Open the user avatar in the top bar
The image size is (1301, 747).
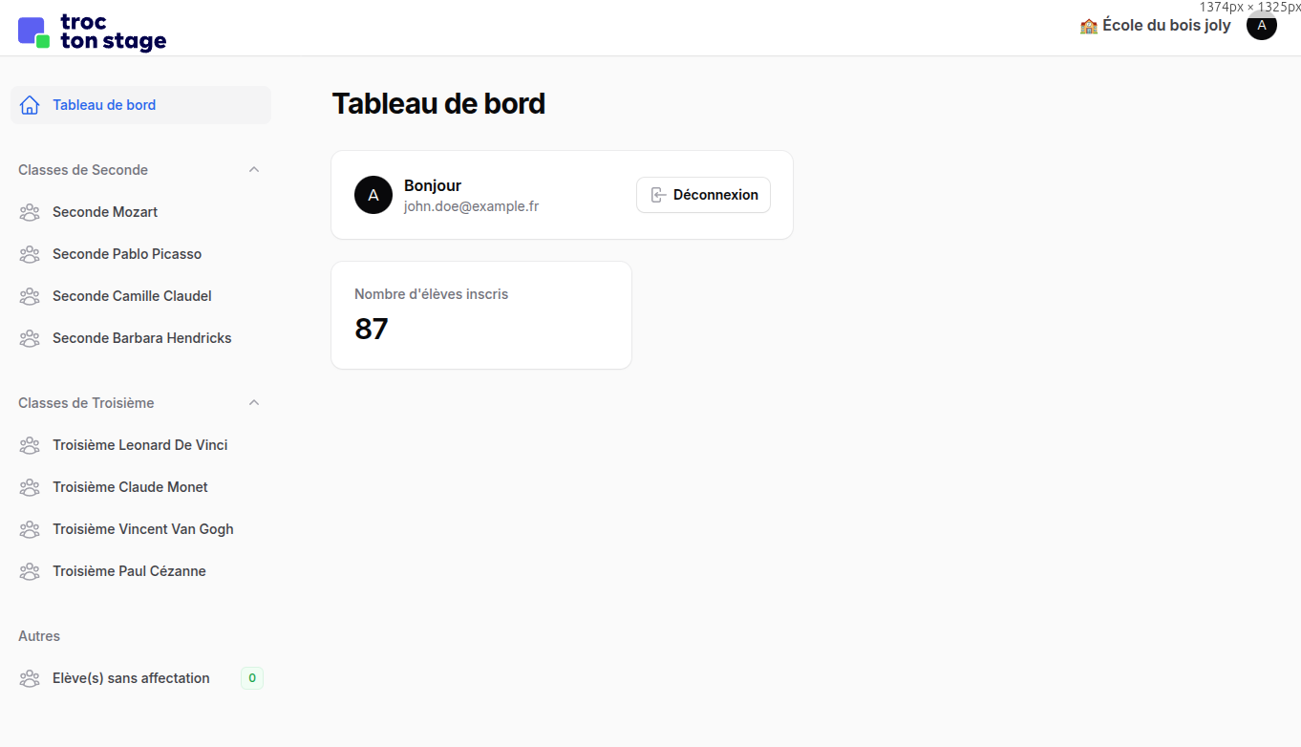pyautogui.click(x=1261, y=25)
